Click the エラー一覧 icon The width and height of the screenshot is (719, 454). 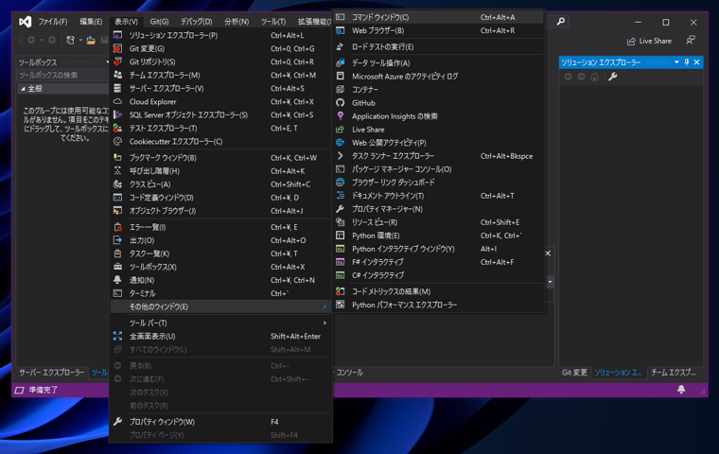(118, 227)
